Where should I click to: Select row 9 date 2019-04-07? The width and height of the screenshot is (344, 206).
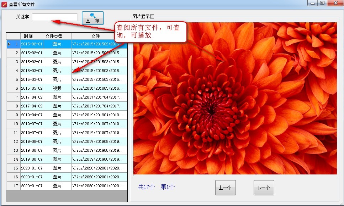pyautogui.click(x=32, y=115)
